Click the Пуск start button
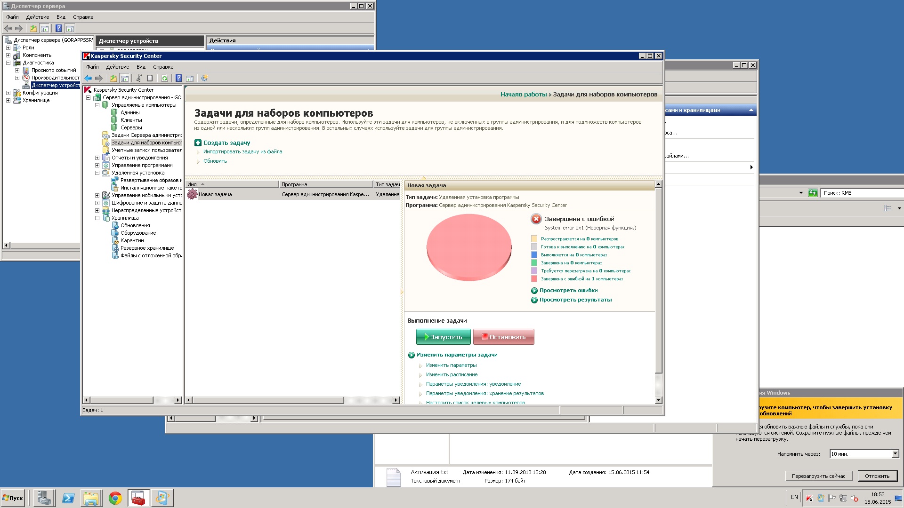This screenshot has height=508, width=904. pyautogui.click(x=13, y=498)
